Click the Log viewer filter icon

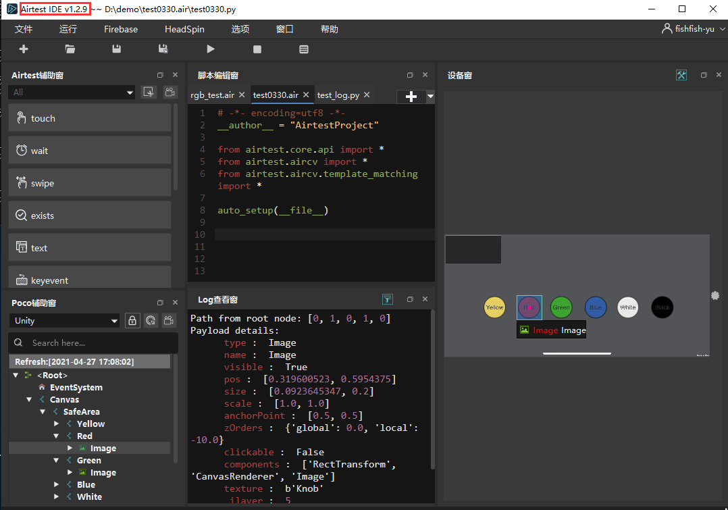(x=388, y=299)
